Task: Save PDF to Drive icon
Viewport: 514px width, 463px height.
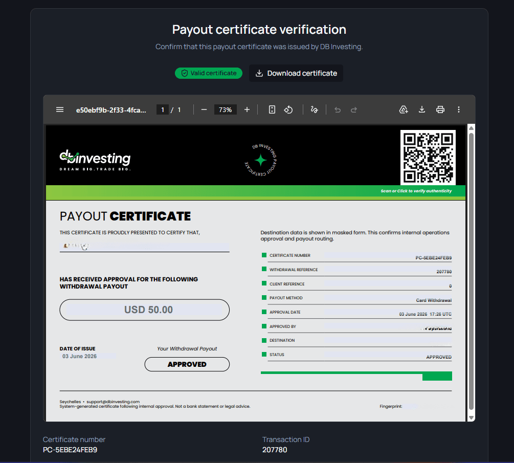Action: pyautogui.click(x=404, y=109)
